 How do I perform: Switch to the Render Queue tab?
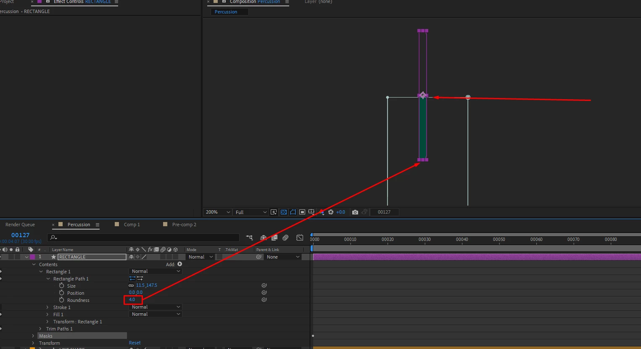pos(20,225)
